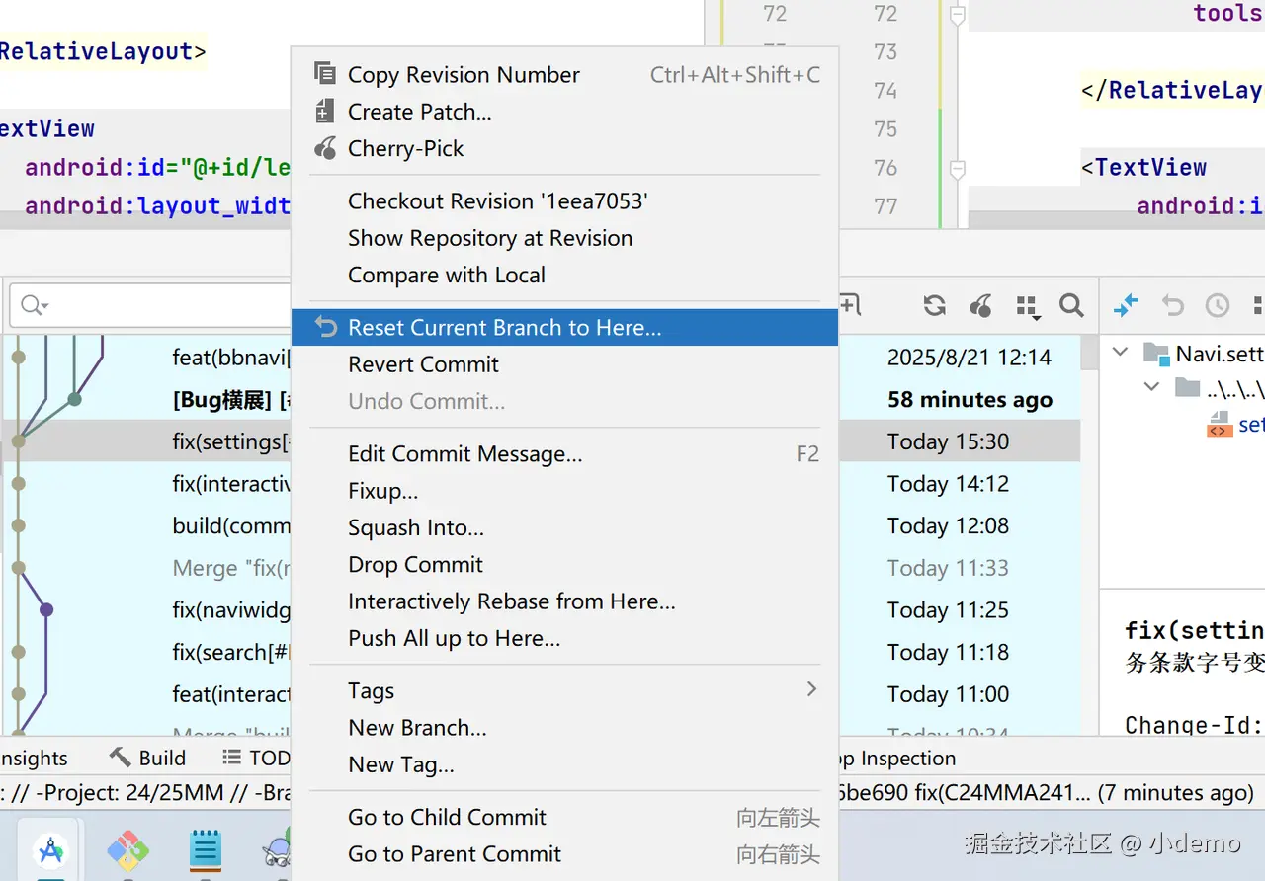Collapse the Navi.sett module tree node
The width and height of the screenshot is (1265, 881).
point(1121,353)
